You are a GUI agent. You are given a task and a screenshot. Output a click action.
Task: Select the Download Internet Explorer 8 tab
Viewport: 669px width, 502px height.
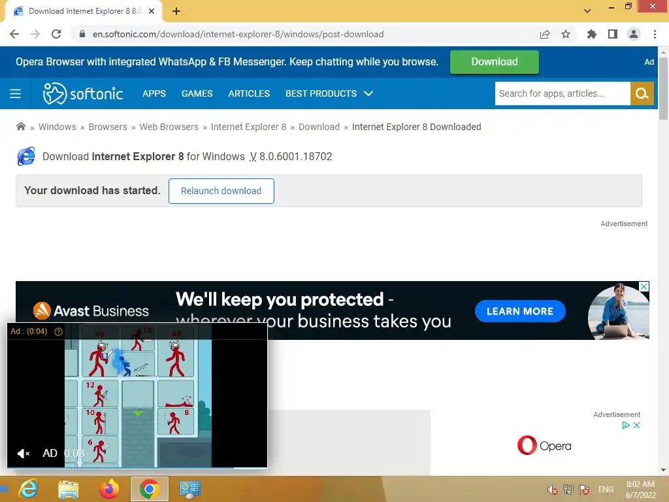coord(84,11)
